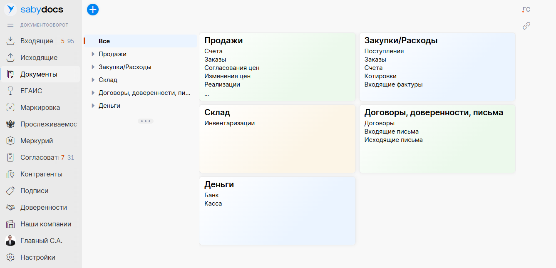Click the Меркурий M-badge icon

(11, 141)
